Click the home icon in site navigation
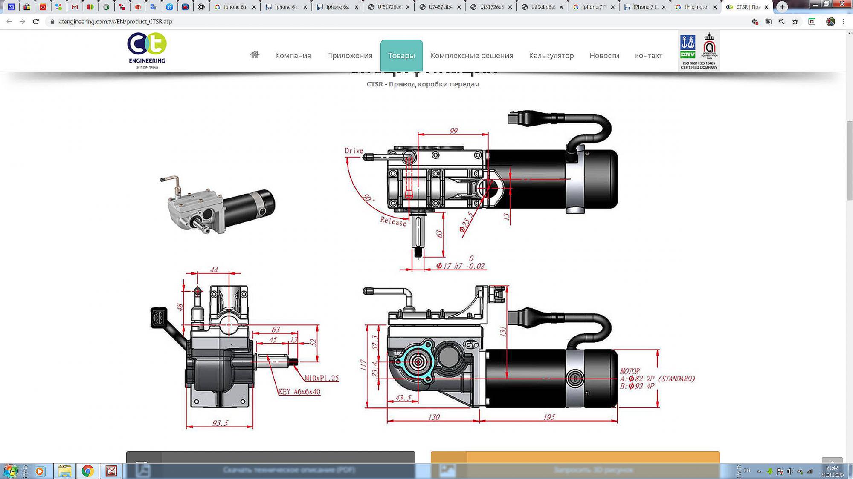The height and width of the screenshot is (479, 853). tap(255, 55)
